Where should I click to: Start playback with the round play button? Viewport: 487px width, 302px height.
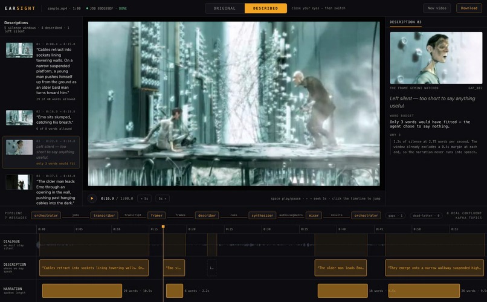pyautogui.click(x=92, y=198)
